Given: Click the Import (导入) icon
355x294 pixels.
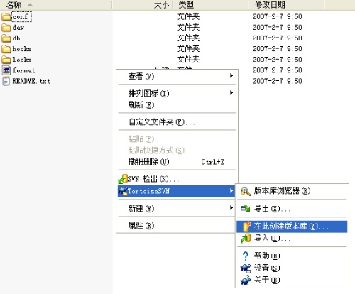Looking at the screenshot, I should click(246, 239).
